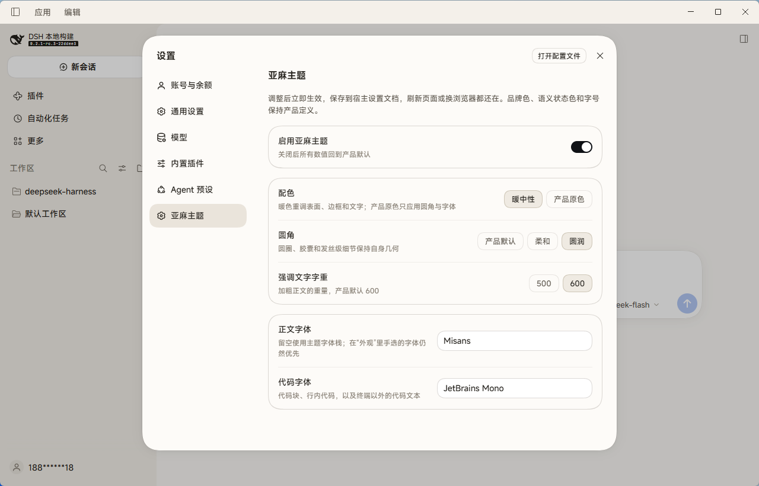Select the 产品原色 color scheme

[x=569, y=199]
